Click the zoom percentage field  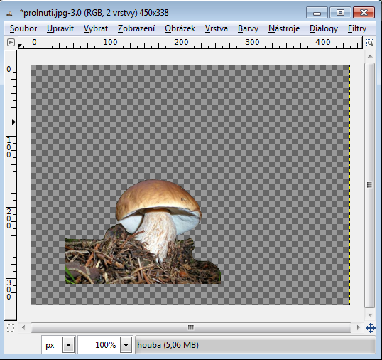[x=99, y=345]
